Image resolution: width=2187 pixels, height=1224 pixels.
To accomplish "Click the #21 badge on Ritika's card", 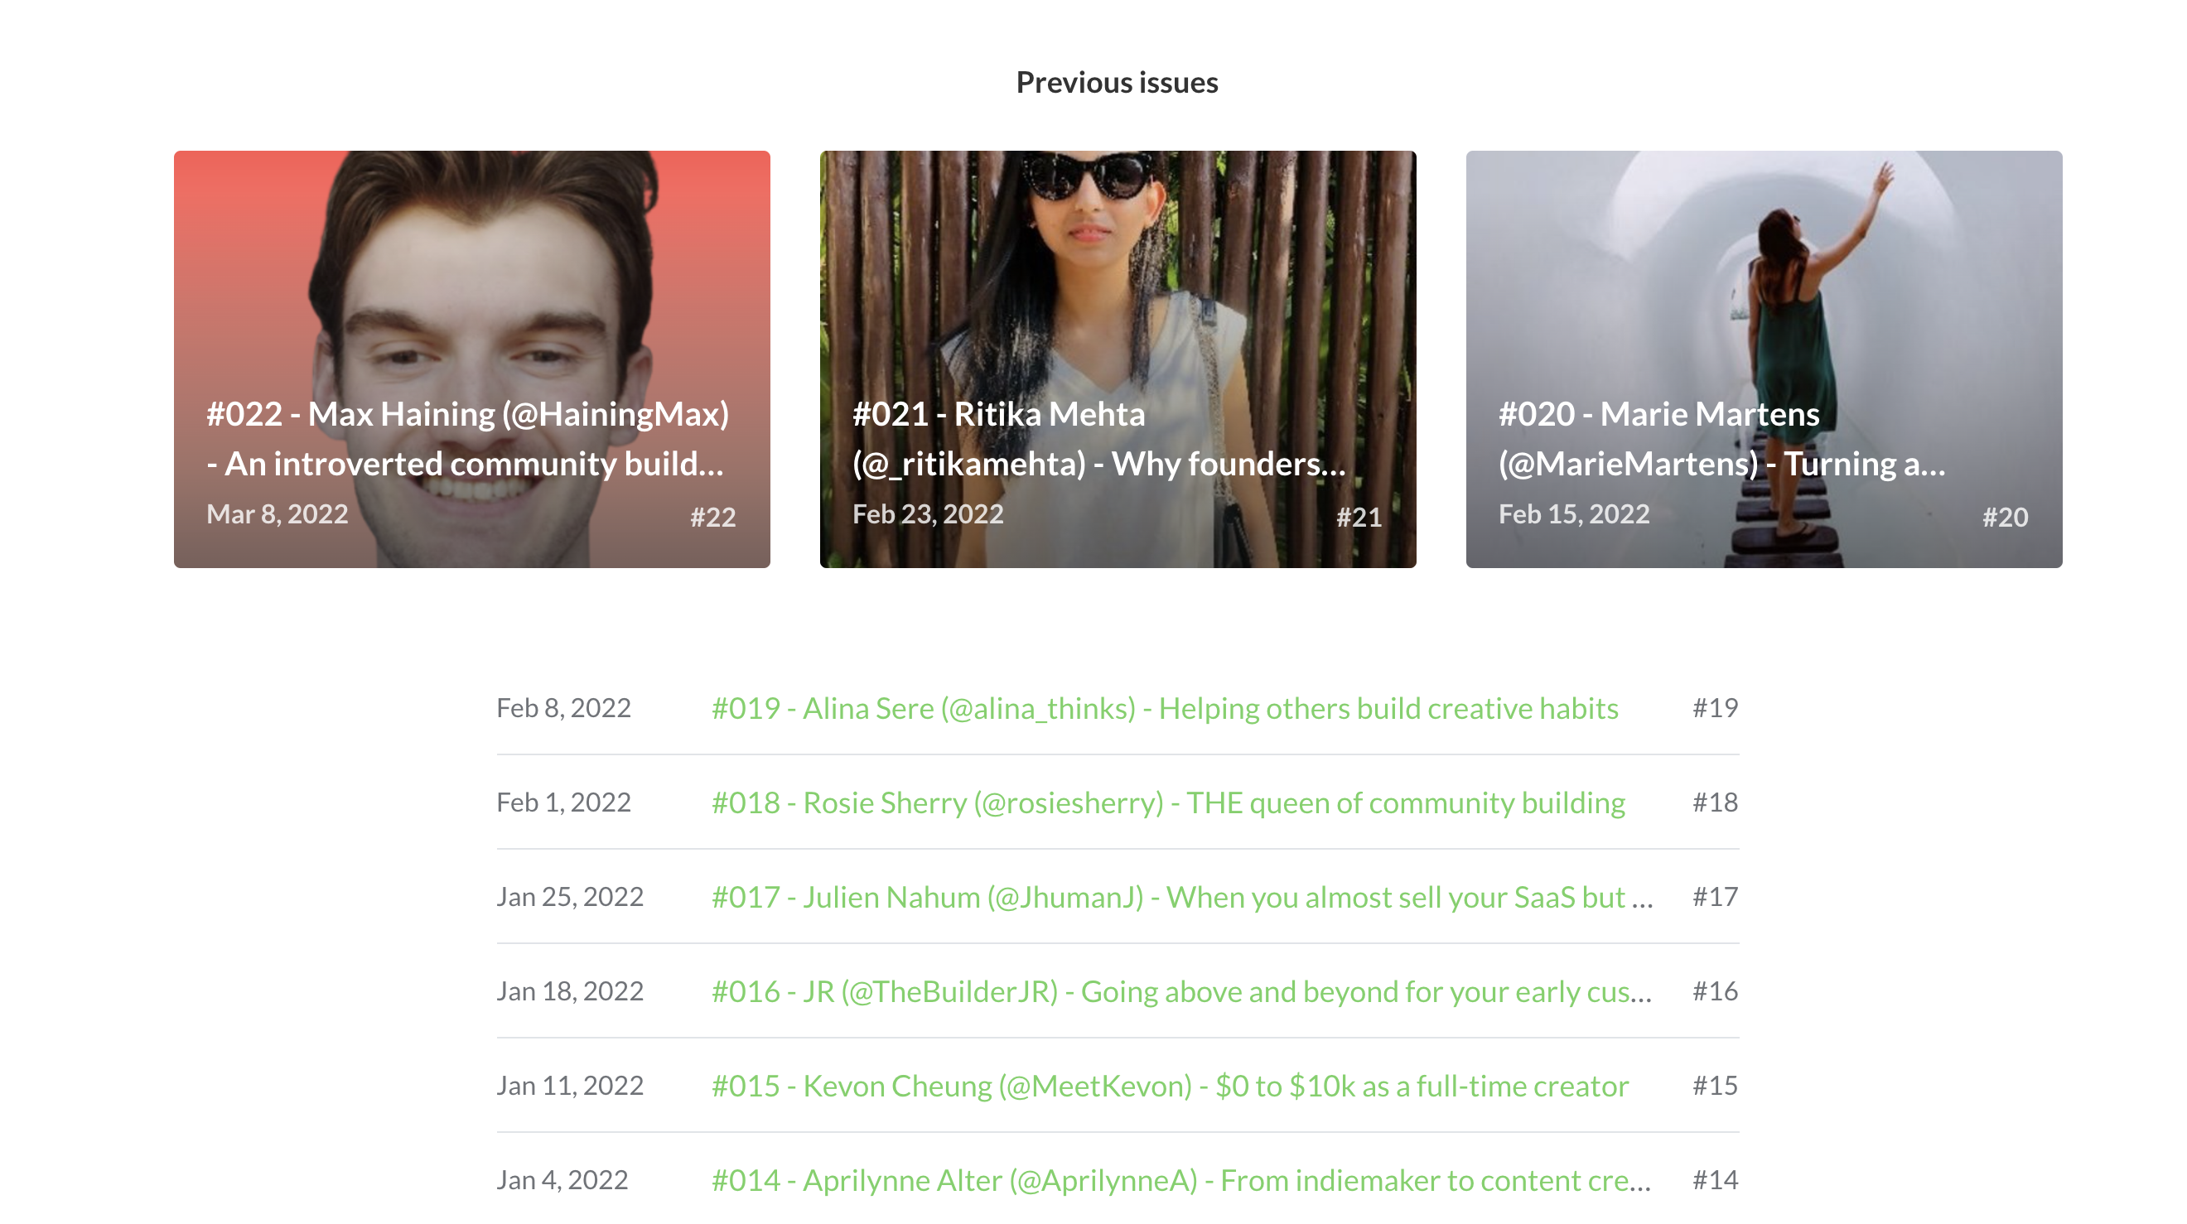I will (x=1359, y=517).
